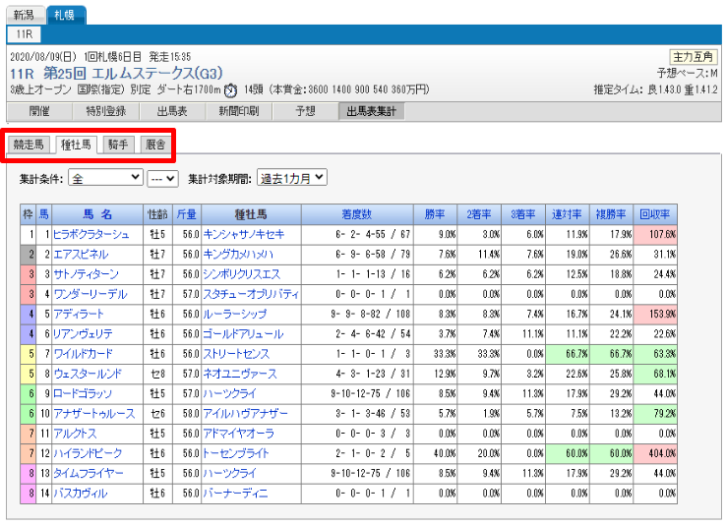Click horse name ハイランドピーク
This screenshot has width=726, height=525.
(x=90, y=453)
